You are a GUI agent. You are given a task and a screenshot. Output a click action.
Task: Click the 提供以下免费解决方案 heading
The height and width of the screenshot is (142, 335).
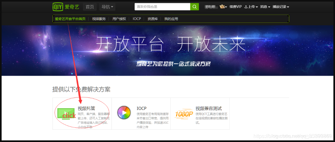tap(81, 89)
